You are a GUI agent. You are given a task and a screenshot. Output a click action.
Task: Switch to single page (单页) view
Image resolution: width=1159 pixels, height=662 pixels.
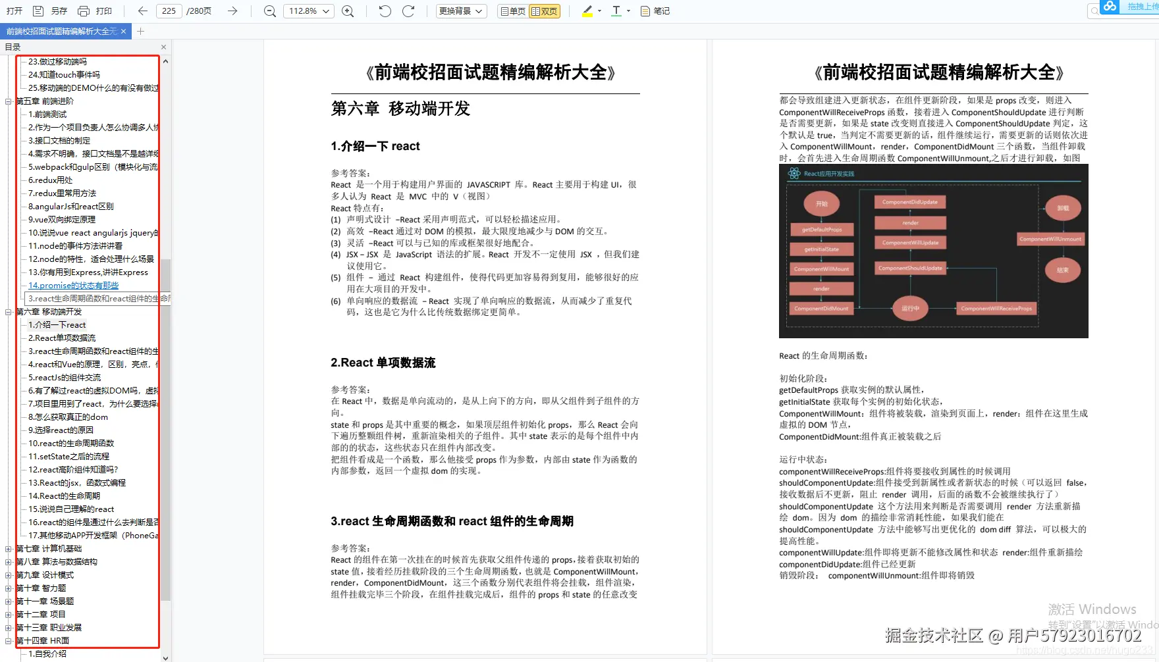513,11
